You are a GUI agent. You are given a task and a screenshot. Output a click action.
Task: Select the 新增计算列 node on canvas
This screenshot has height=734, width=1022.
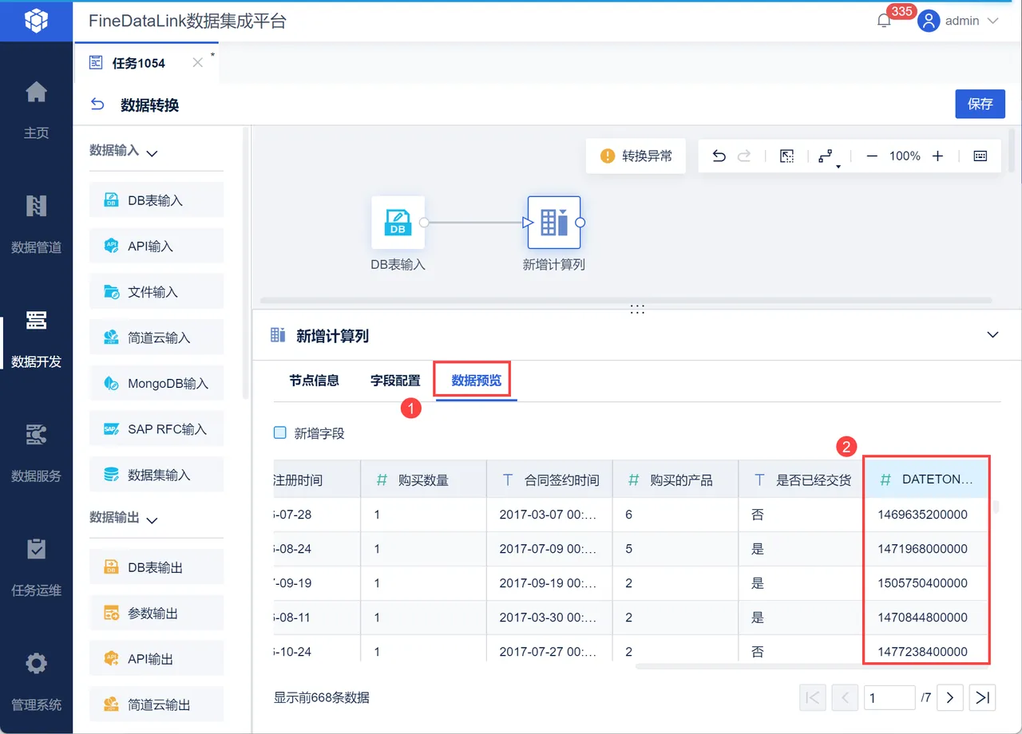coord(554,223)
